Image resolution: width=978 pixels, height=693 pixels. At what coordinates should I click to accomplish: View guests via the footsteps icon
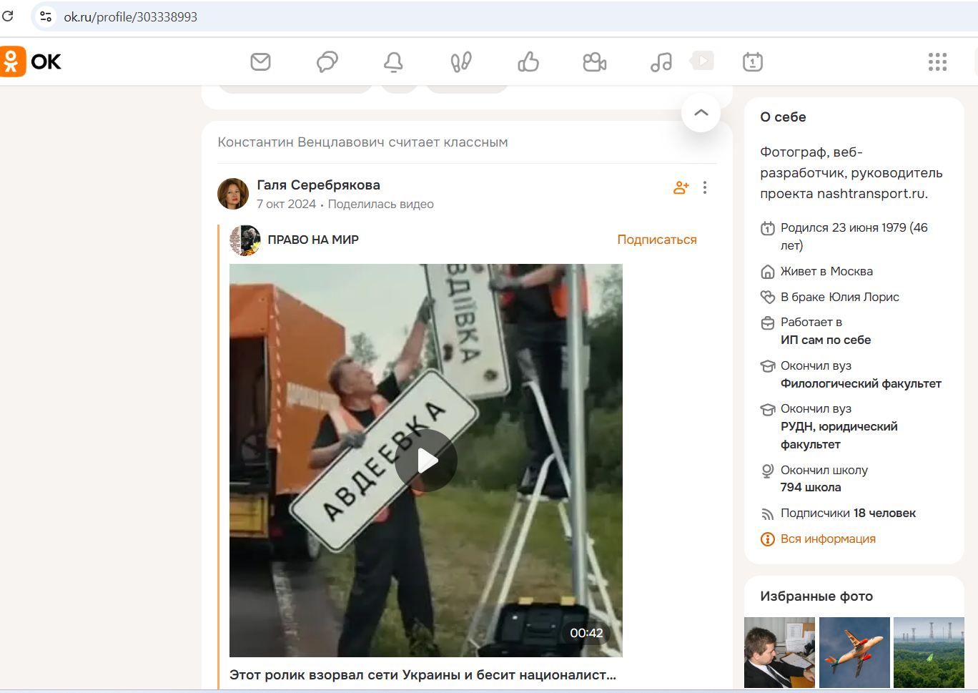[x=461, y=62]
